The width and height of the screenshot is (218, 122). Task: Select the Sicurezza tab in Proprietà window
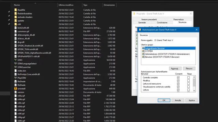pos(182,22)
